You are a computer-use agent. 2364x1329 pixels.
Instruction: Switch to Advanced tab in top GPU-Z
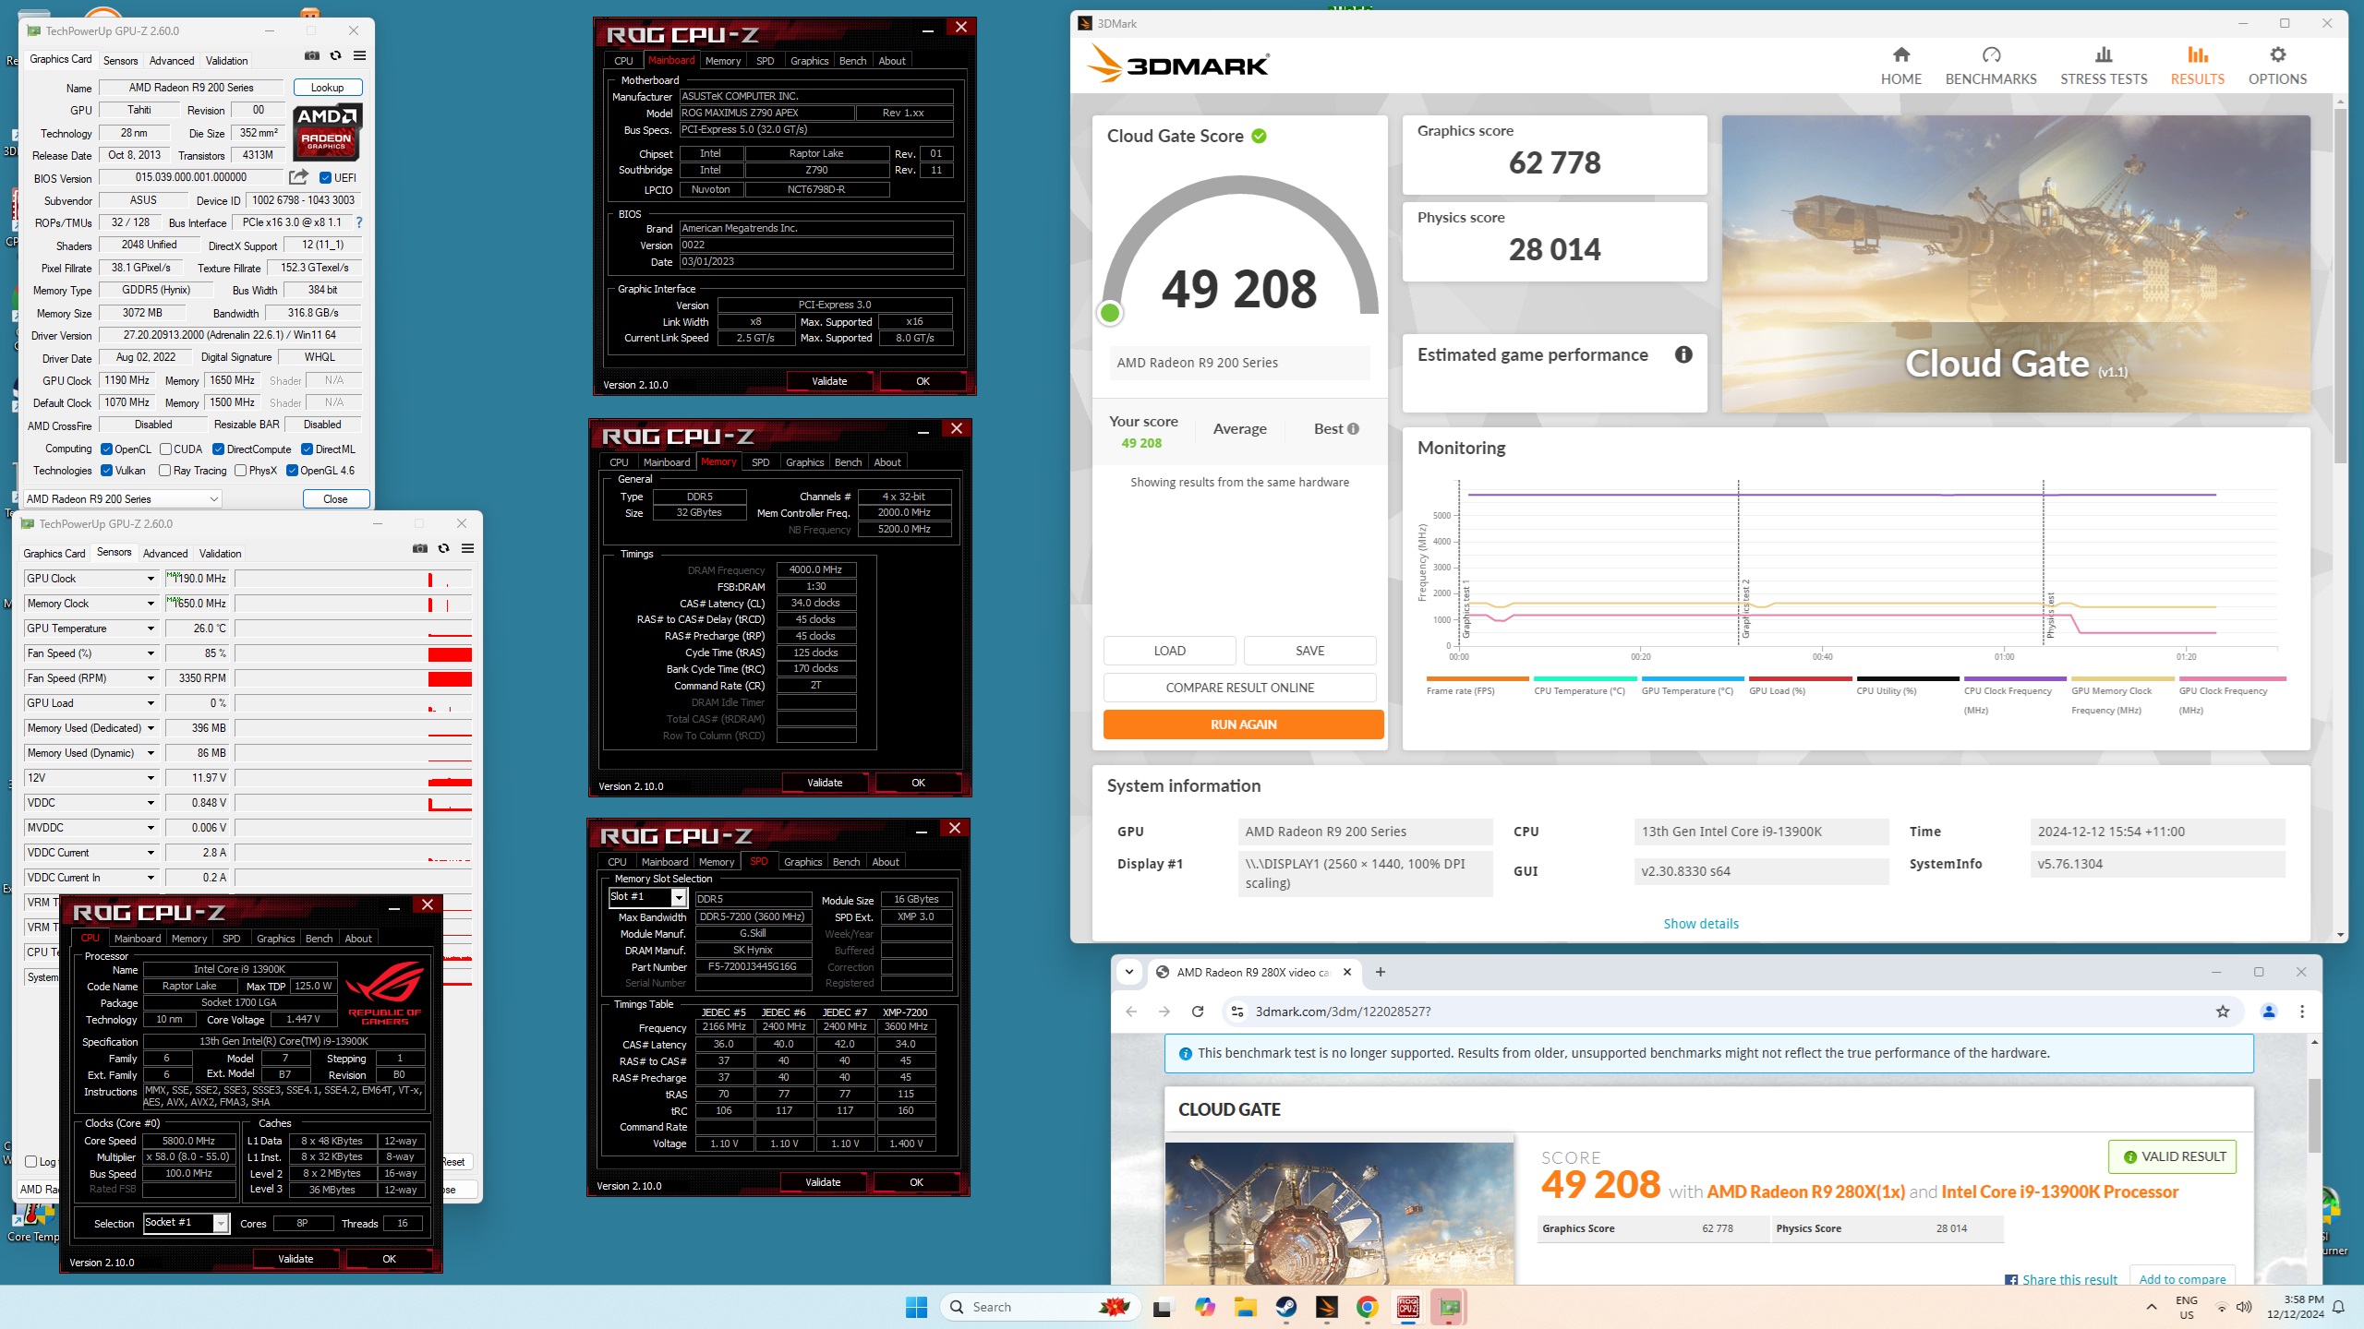coord(172,61)
